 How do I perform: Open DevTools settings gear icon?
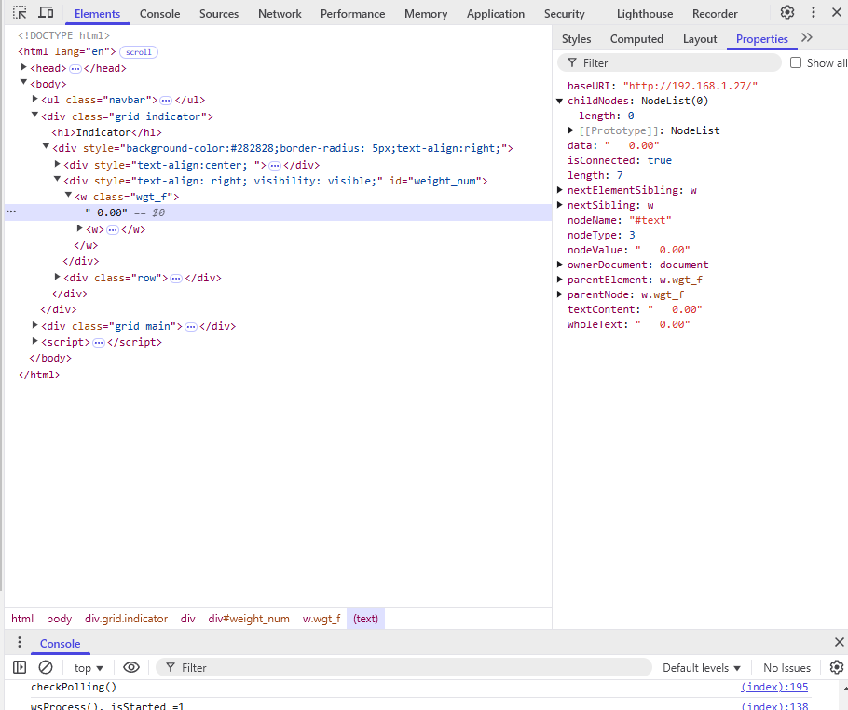pos(787,13)
